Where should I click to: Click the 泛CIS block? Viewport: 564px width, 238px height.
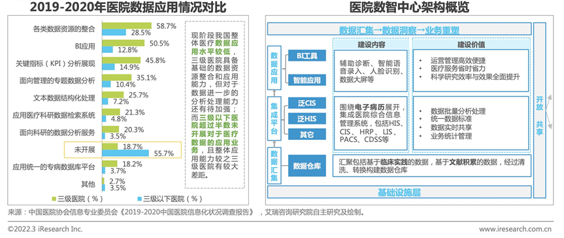pyautogui.click(x=307, y=103)
